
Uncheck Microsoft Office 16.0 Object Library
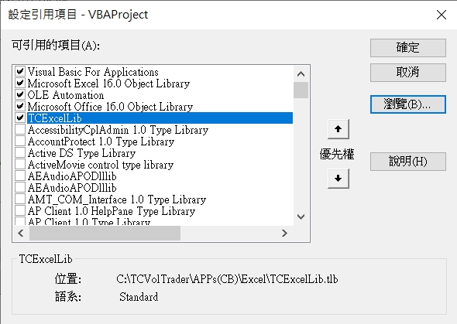point(20,106)
